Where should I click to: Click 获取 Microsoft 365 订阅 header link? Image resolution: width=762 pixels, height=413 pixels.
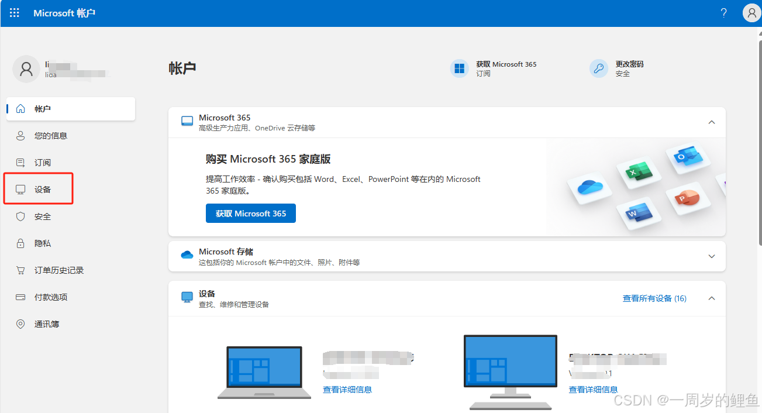(x=494, y=68)
